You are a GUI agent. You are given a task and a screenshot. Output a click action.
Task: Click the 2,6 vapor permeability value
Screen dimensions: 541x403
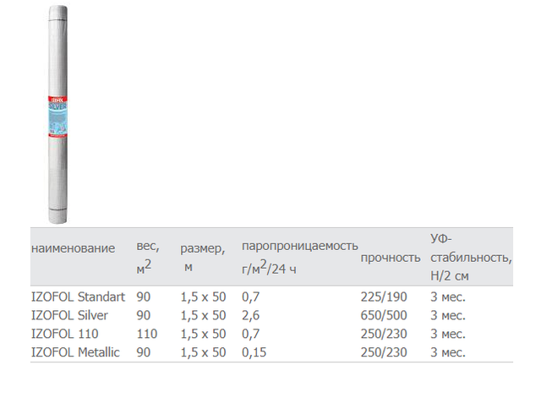250,315
